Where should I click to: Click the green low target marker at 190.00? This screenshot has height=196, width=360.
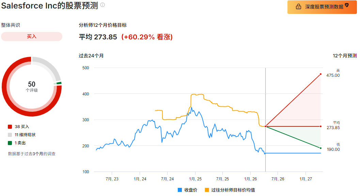click(x=320, y=148)
